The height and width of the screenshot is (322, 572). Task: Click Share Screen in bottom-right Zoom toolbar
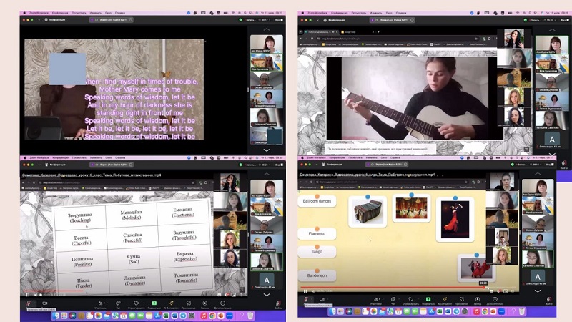(x=428, y=301)
